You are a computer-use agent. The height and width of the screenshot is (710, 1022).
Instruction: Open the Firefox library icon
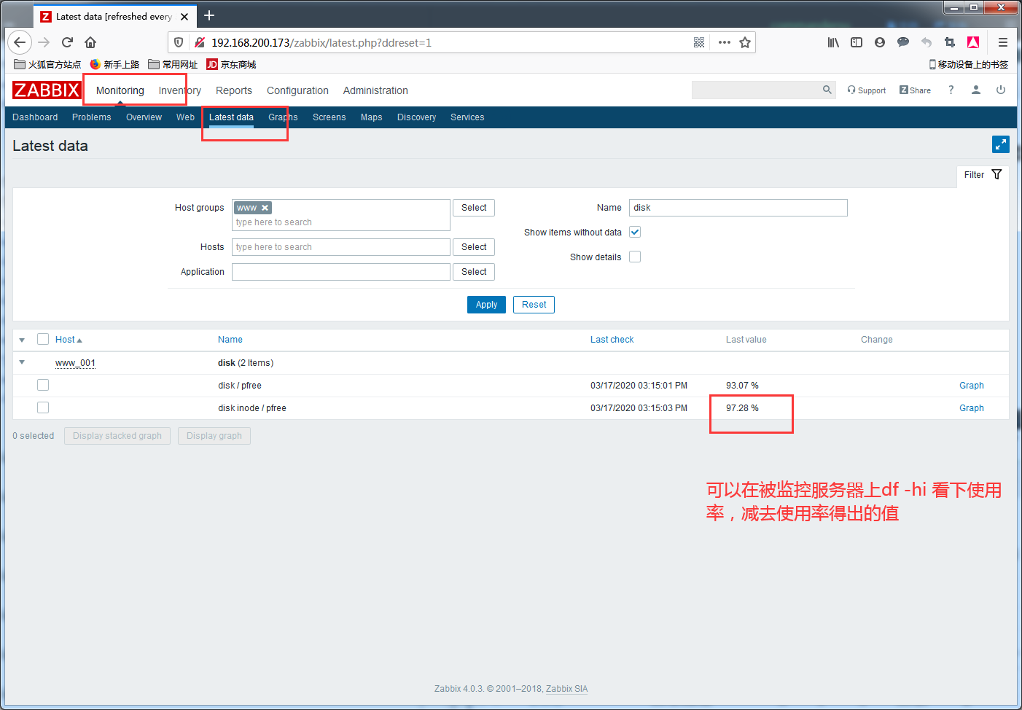tap(833, 42)
